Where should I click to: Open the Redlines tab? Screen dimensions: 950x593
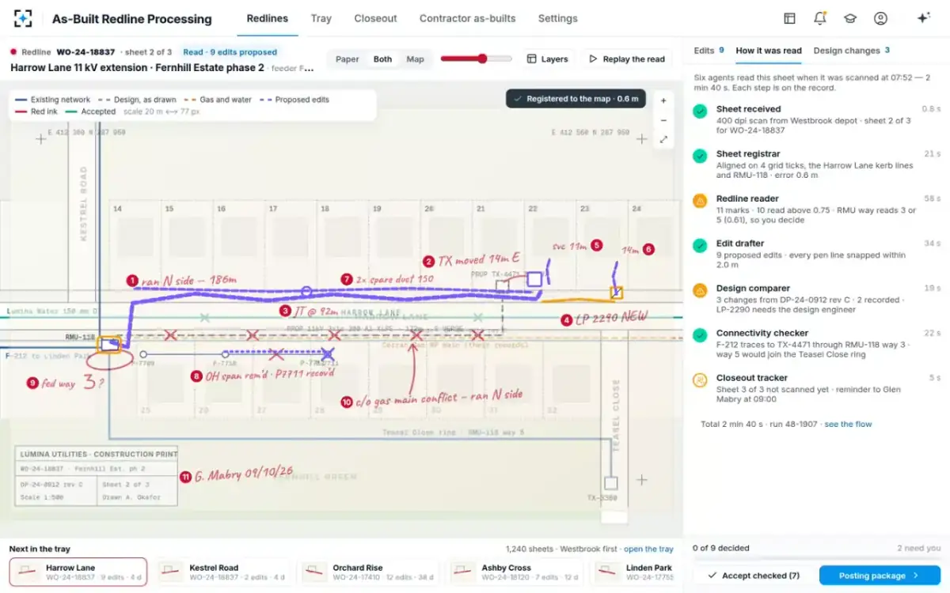(268, 18)
